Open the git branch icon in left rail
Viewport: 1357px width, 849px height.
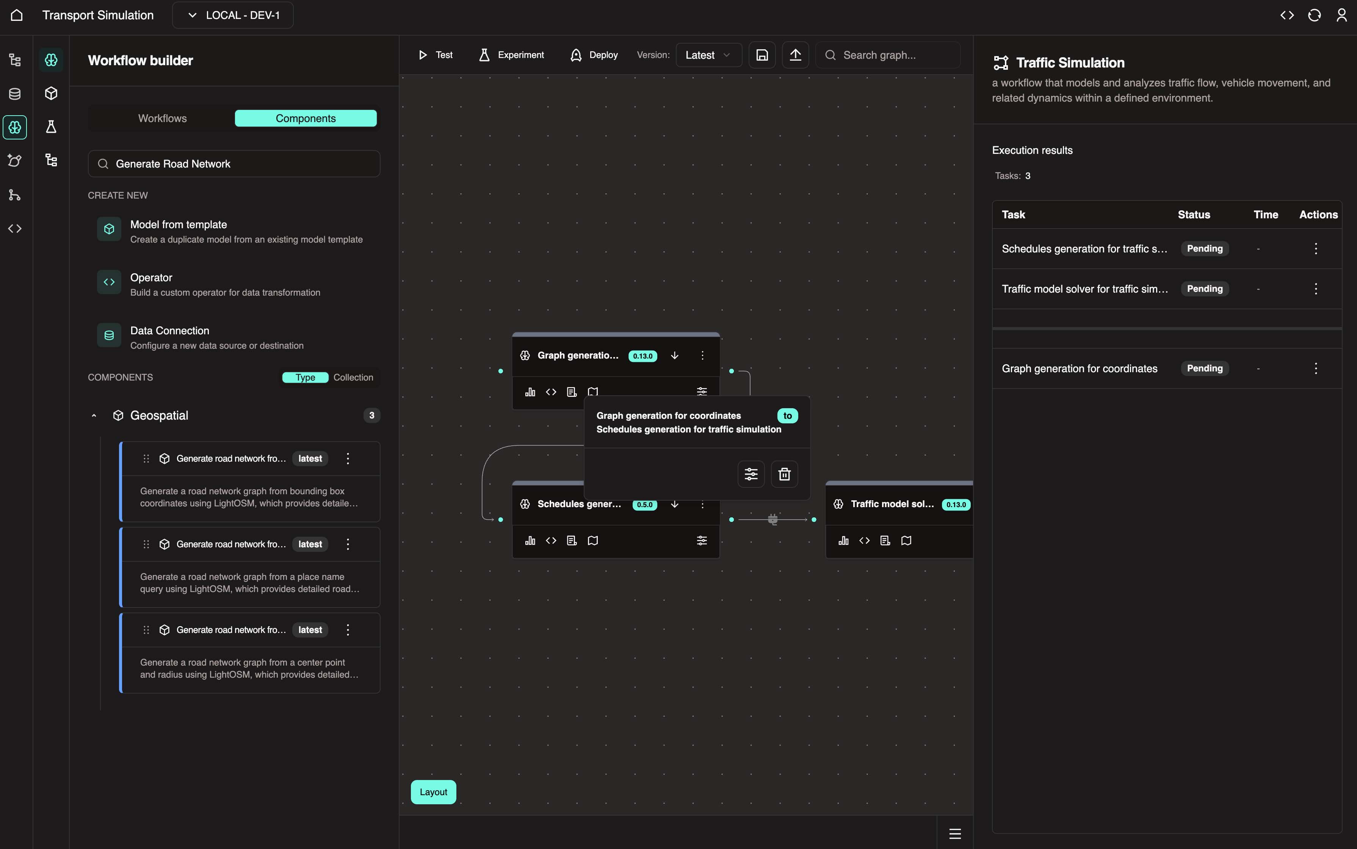[x=15, y=195]
